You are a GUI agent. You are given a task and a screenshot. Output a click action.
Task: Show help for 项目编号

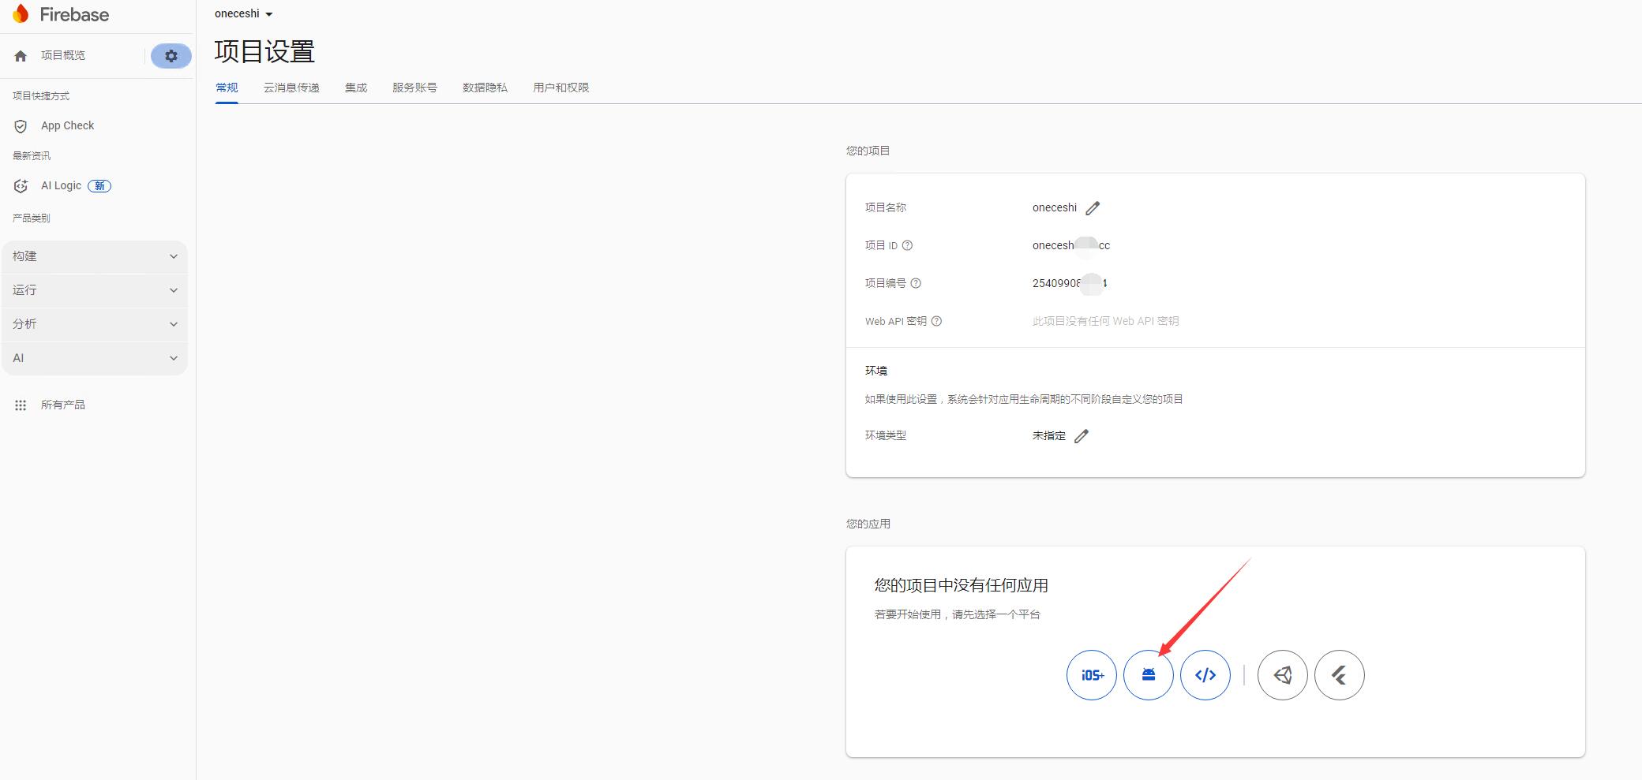tap(916, 283)
